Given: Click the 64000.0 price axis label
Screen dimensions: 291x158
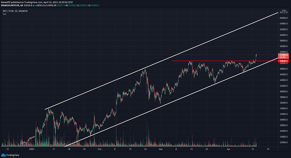Looking at the screenshot, I should (283, 24).
